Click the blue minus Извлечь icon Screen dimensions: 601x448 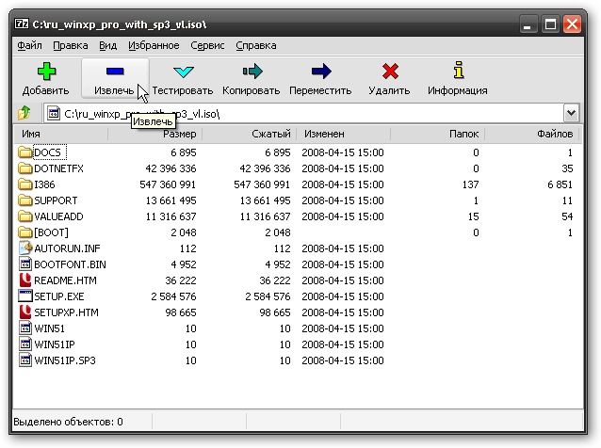point(115,71)
